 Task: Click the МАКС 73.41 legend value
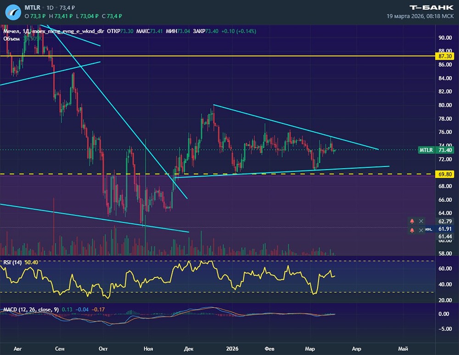(x=149, y=31)
